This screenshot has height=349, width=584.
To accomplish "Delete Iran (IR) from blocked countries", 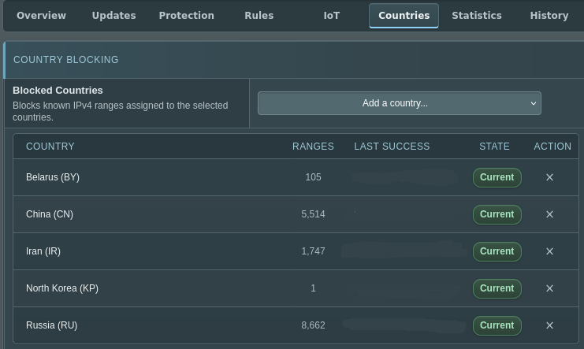I will [x=549, y=251].
